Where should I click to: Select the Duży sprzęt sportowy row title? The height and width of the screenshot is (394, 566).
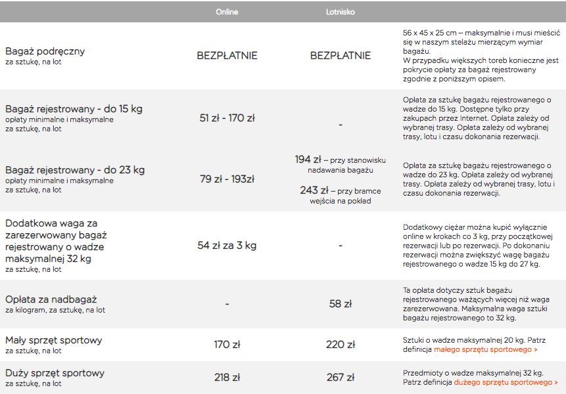[55, 373]
